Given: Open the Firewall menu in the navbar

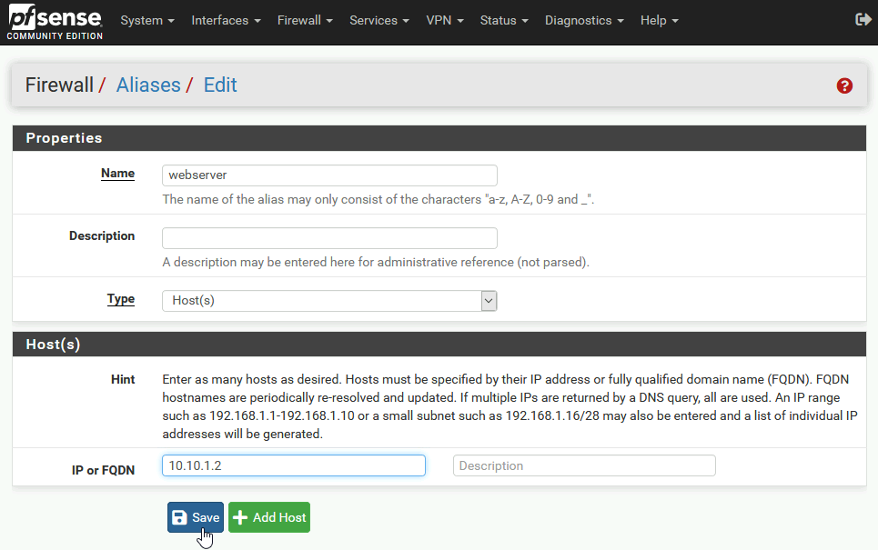Looking at the screenshot, I should [x=305, y=21].
